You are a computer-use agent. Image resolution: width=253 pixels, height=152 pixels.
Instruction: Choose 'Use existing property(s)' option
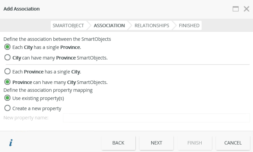click(7, 98)
